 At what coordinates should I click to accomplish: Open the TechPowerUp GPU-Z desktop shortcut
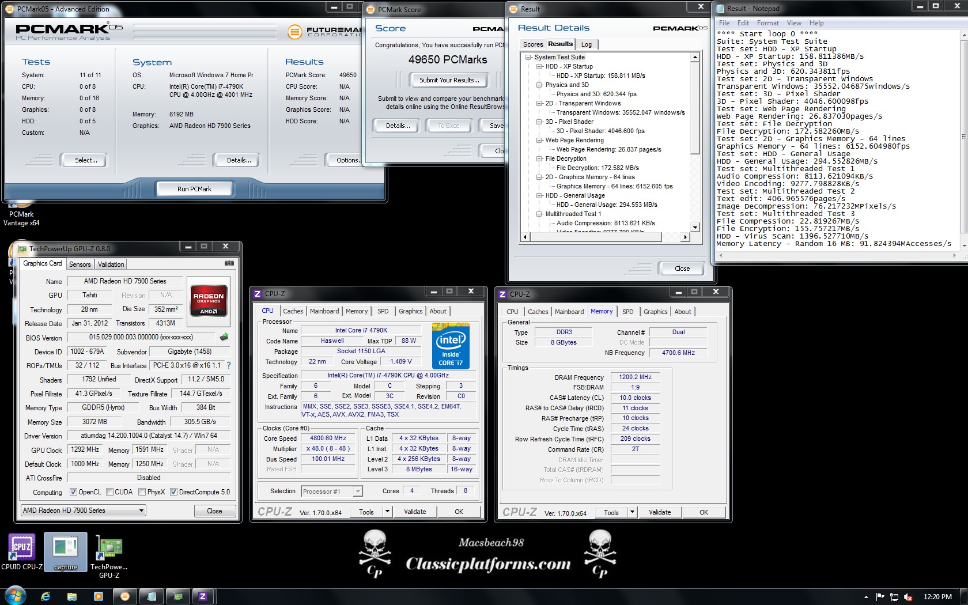pyautogui.click(x=109, y=556)
